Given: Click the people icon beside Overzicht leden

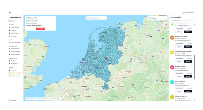Looking at the screenshot, I should [x=10, y=42].
